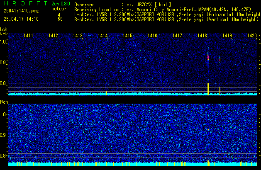The width and height of the screenshot is (261, 170).
Task: Click the 1414 time marker
Action: (x=103, y=36)
